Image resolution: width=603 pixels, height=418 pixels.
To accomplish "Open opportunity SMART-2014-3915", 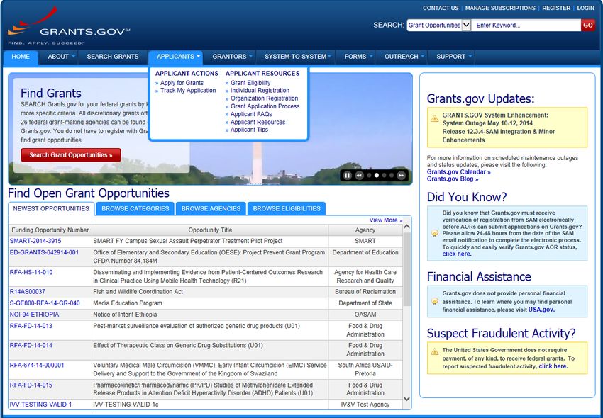I will (35, 241).
